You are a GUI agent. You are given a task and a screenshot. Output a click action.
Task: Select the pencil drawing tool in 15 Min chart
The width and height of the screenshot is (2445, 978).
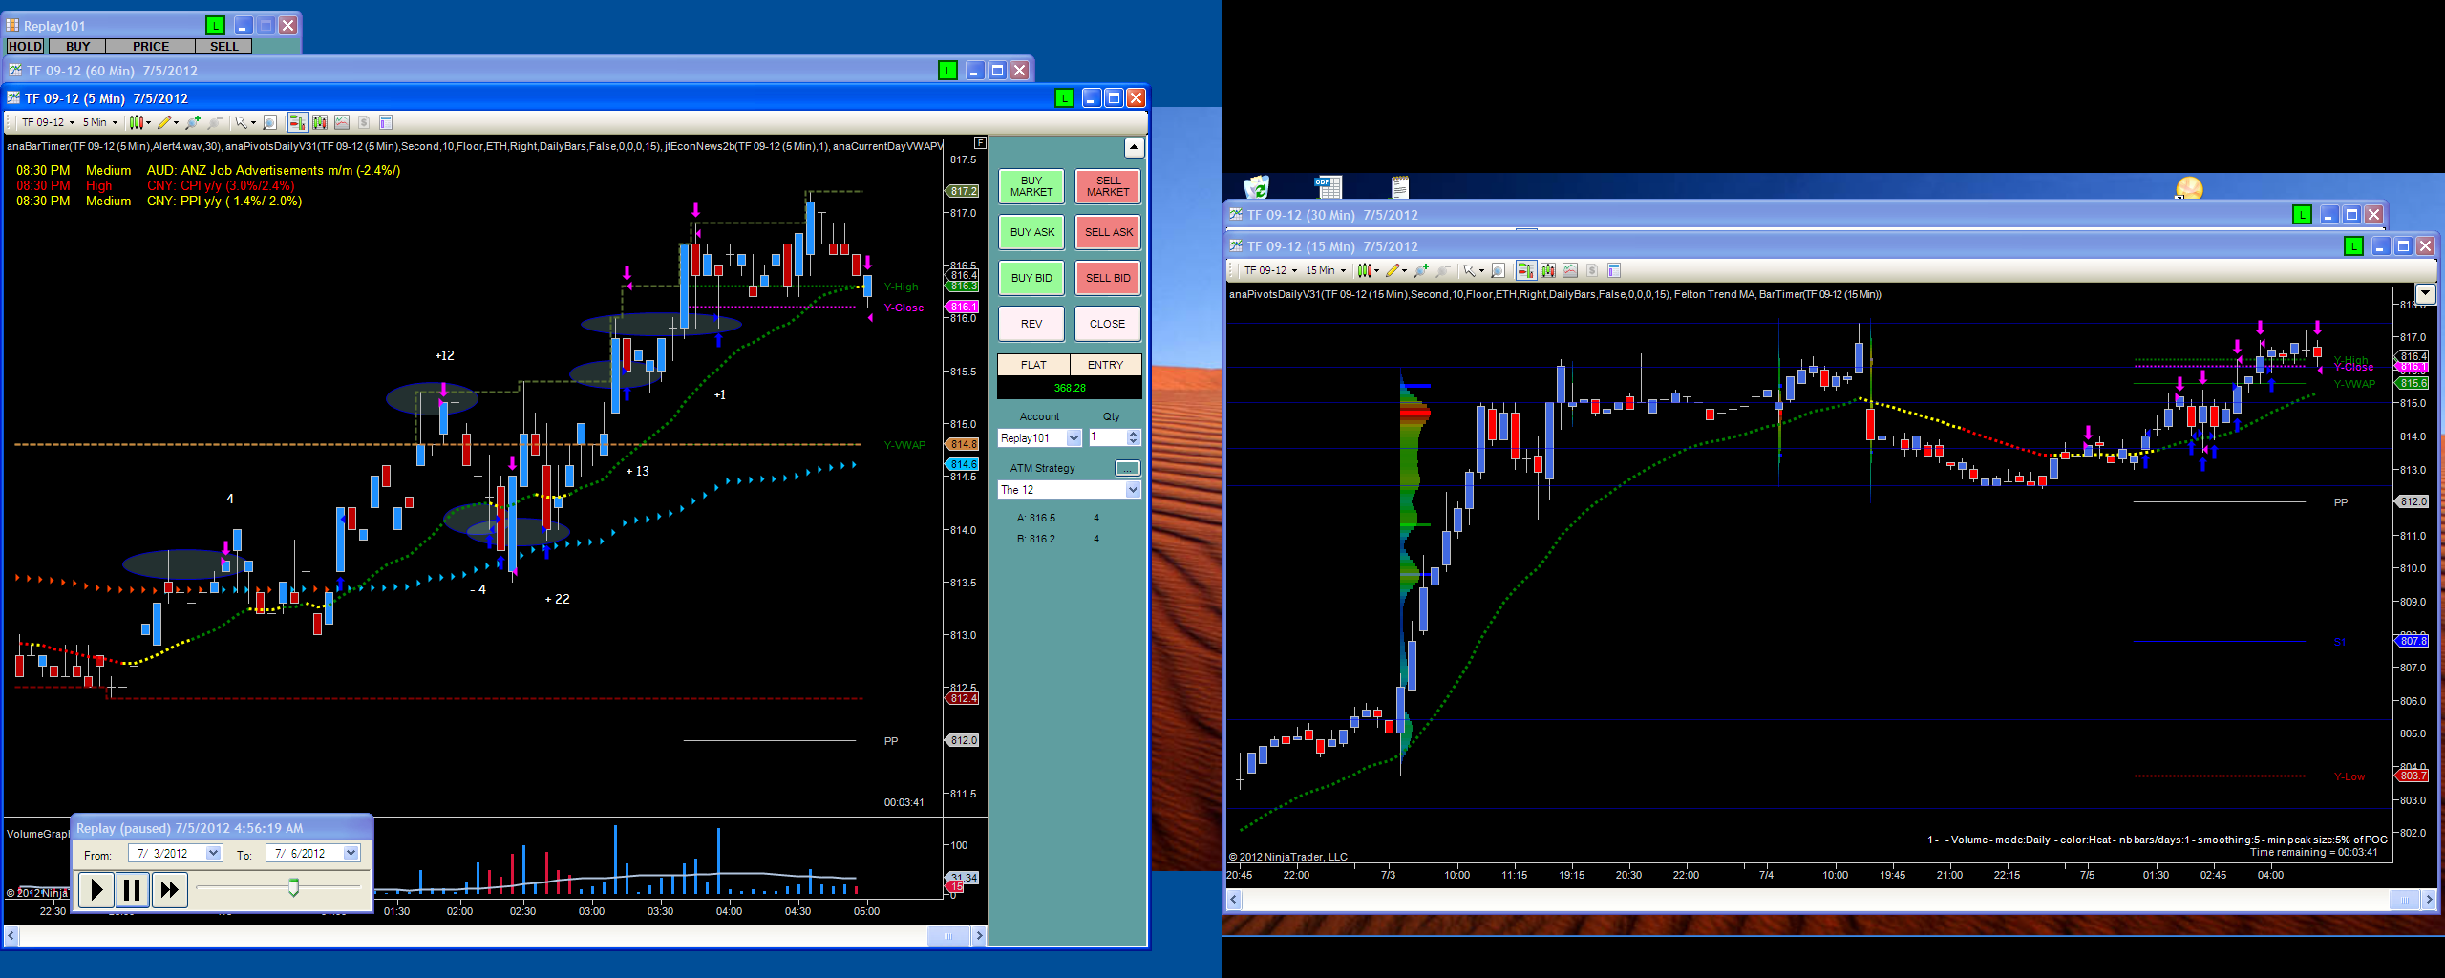click(x=1393, y=270)
